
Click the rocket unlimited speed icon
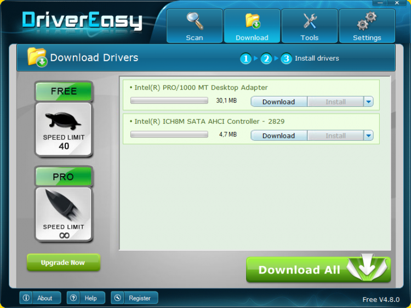coord(64,214)
